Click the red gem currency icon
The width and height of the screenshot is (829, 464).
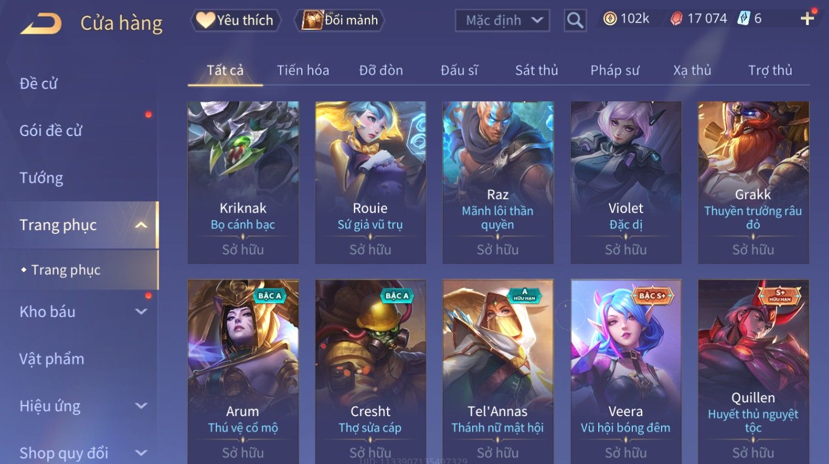click(x=676, y=19)
